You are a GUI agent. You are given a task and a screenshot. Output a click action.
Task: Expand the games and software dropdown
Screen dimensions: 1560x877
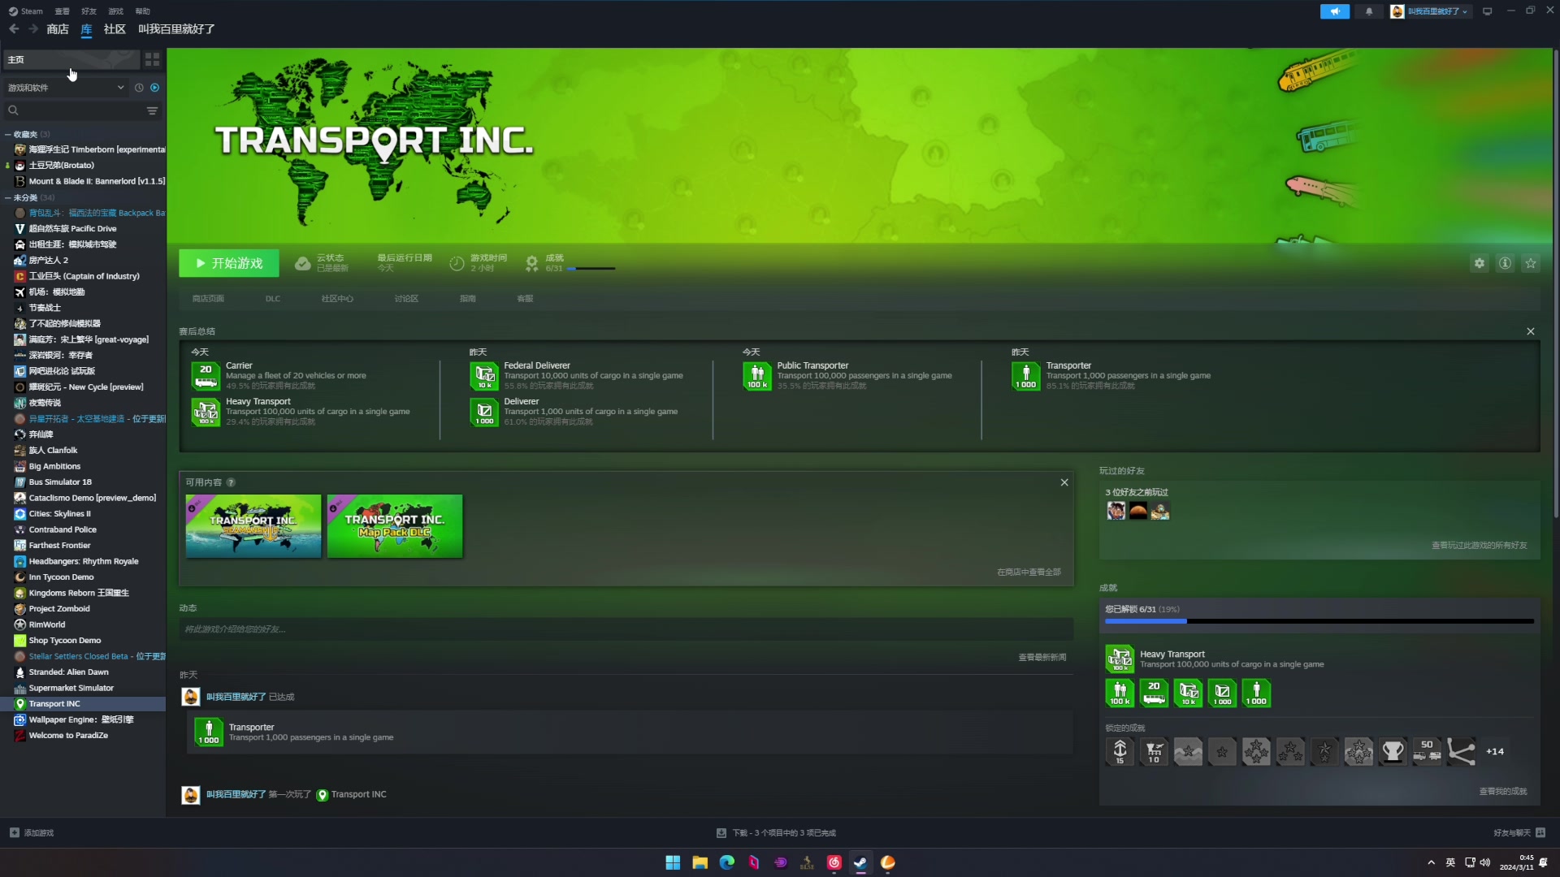(x=120, y=88)
